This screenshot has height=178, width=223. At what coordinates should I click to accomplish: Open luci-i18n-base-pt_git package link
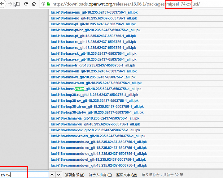[x=93, y=36]
